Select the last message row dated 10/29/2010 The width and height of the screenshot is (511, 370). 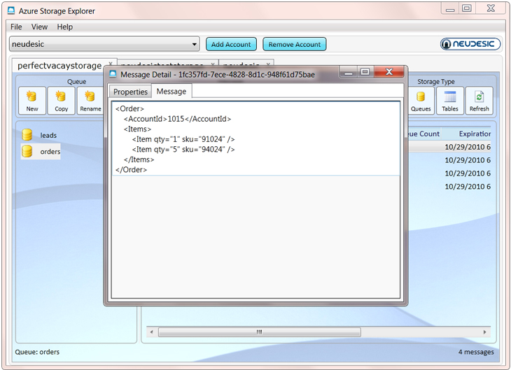(449, 186)
